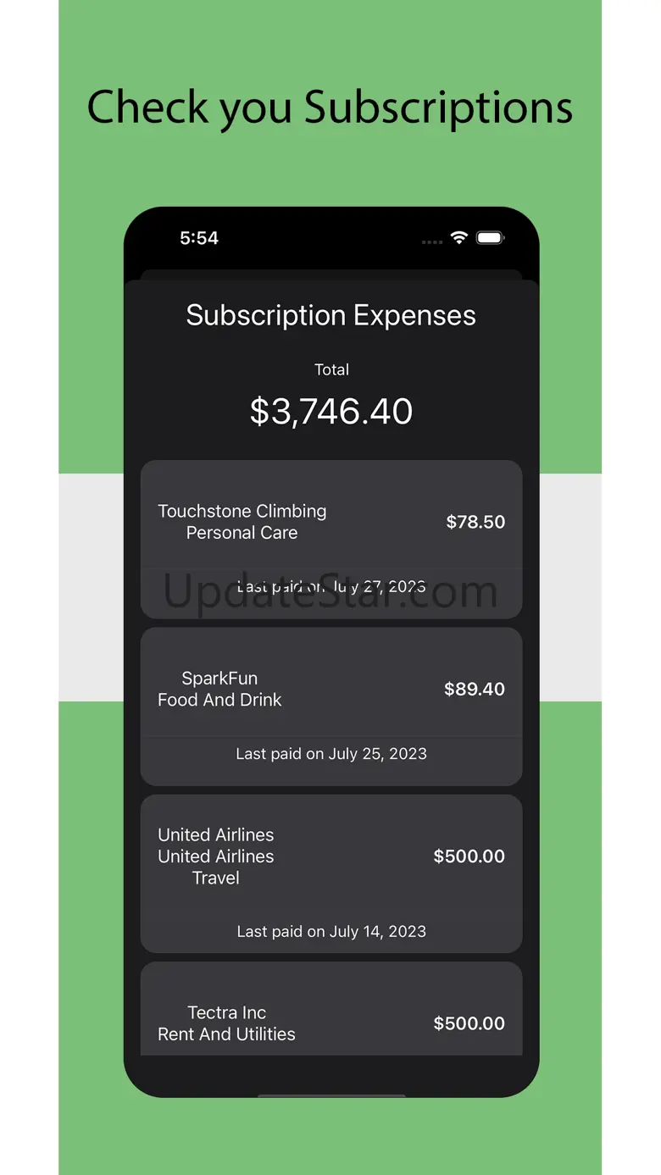Tap the Personal Care category text

pyautogui.click(x=242, y=533)
